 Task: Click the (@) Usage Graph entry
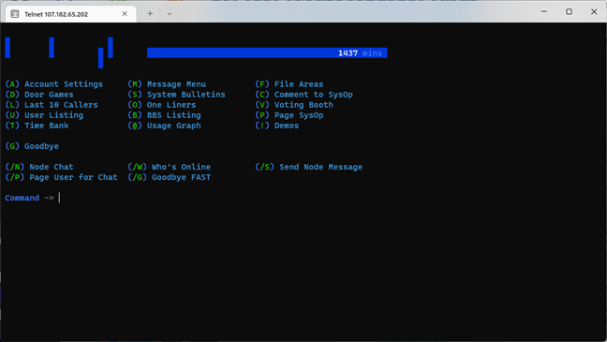165,126
